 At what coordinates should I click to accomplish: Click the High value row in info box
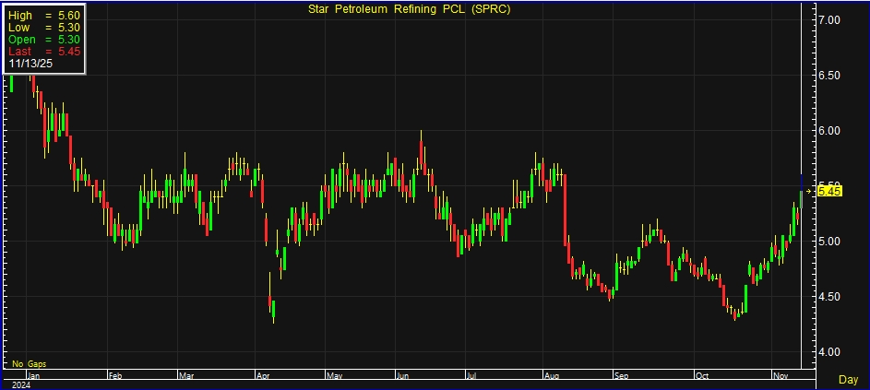pyautogui.click(x=44, y=16)
